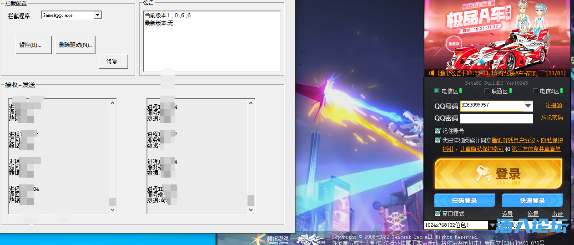Expand the QQ号码 saved accounts arrow
Viewport: 574px width, 245px height.
528,106
